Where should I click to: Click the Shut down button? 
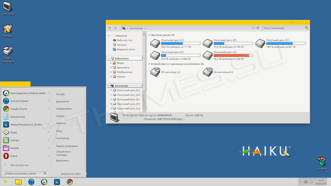(x=71, y=174)
